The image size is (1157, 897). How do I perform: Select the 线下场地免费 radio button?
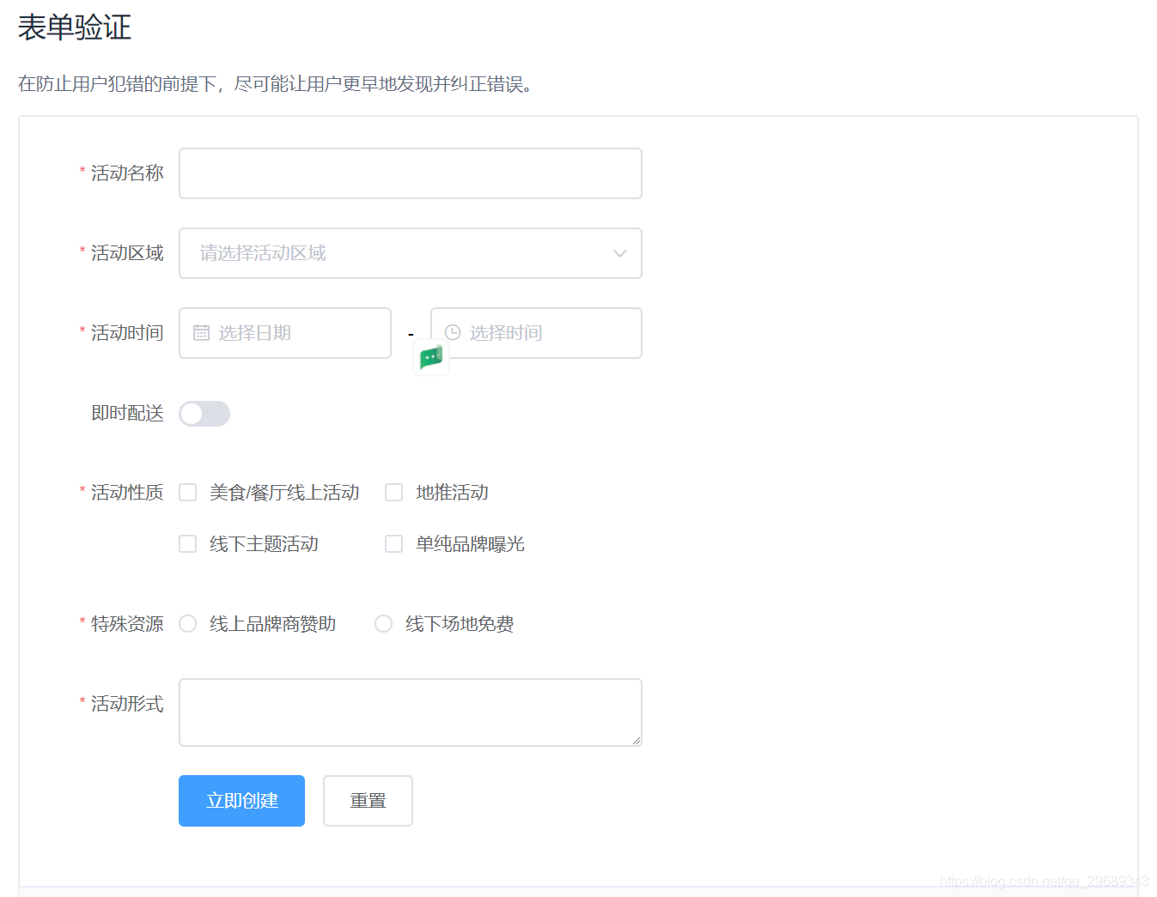tap(383, 623)
